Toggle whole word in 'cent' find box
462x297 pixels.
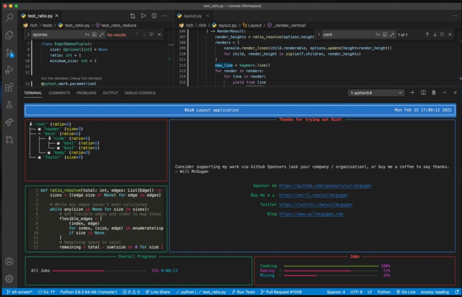click(385, 35)
